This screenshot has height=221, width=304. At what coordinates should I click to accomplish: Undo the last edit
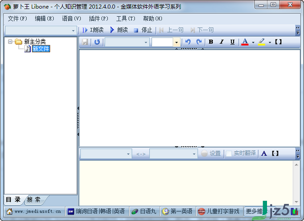coord(188,42)
